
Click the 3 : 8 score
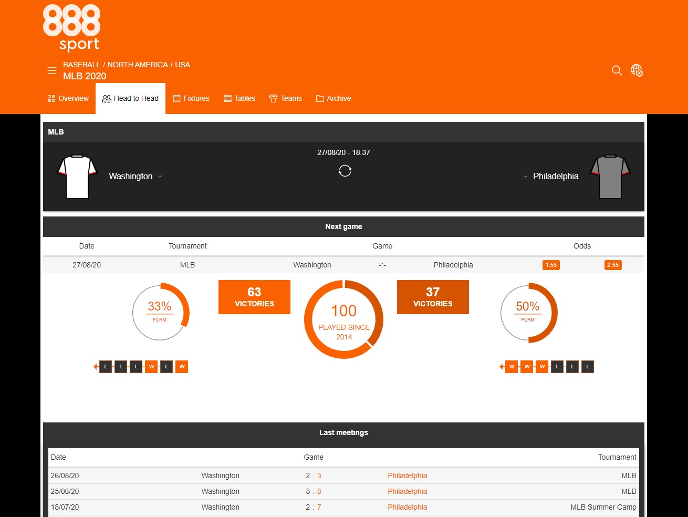[x=314, y=491]
